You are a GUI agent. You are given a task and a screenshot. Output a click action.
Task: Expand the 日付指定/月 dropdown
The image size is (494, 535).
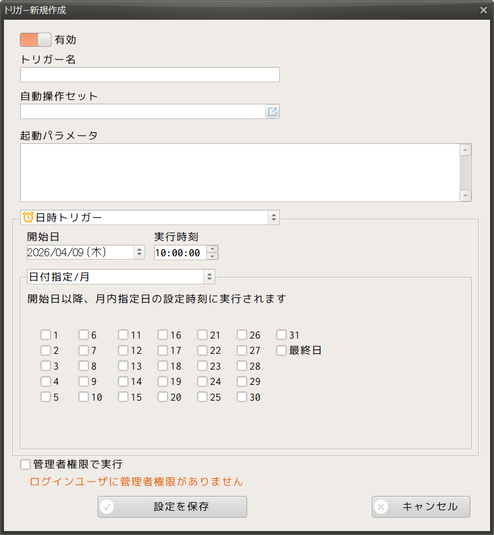(210, 277)
